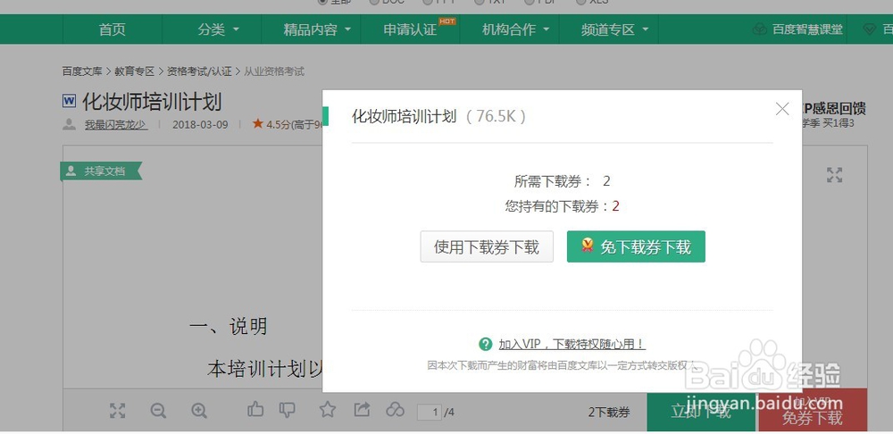Click the thumbs up icon
Screen dimensions: 893x434
coord(255,409)
